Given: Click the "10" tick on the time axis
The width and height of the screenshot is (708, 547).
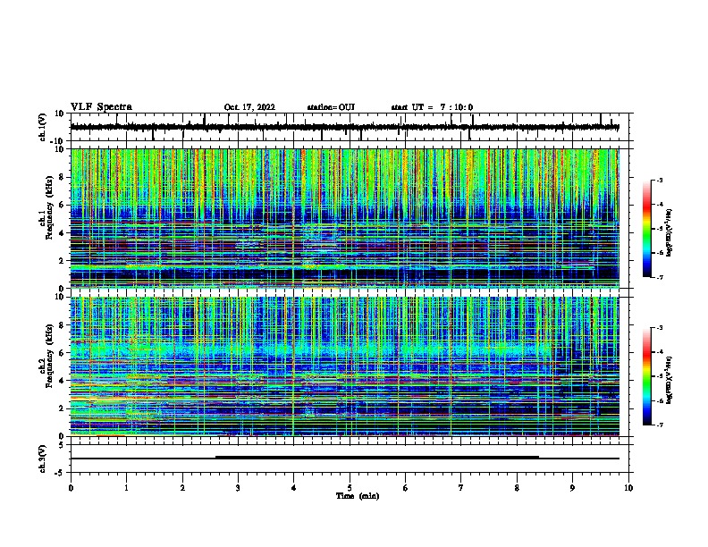Looking at the screenshot, I should [628, 488].
